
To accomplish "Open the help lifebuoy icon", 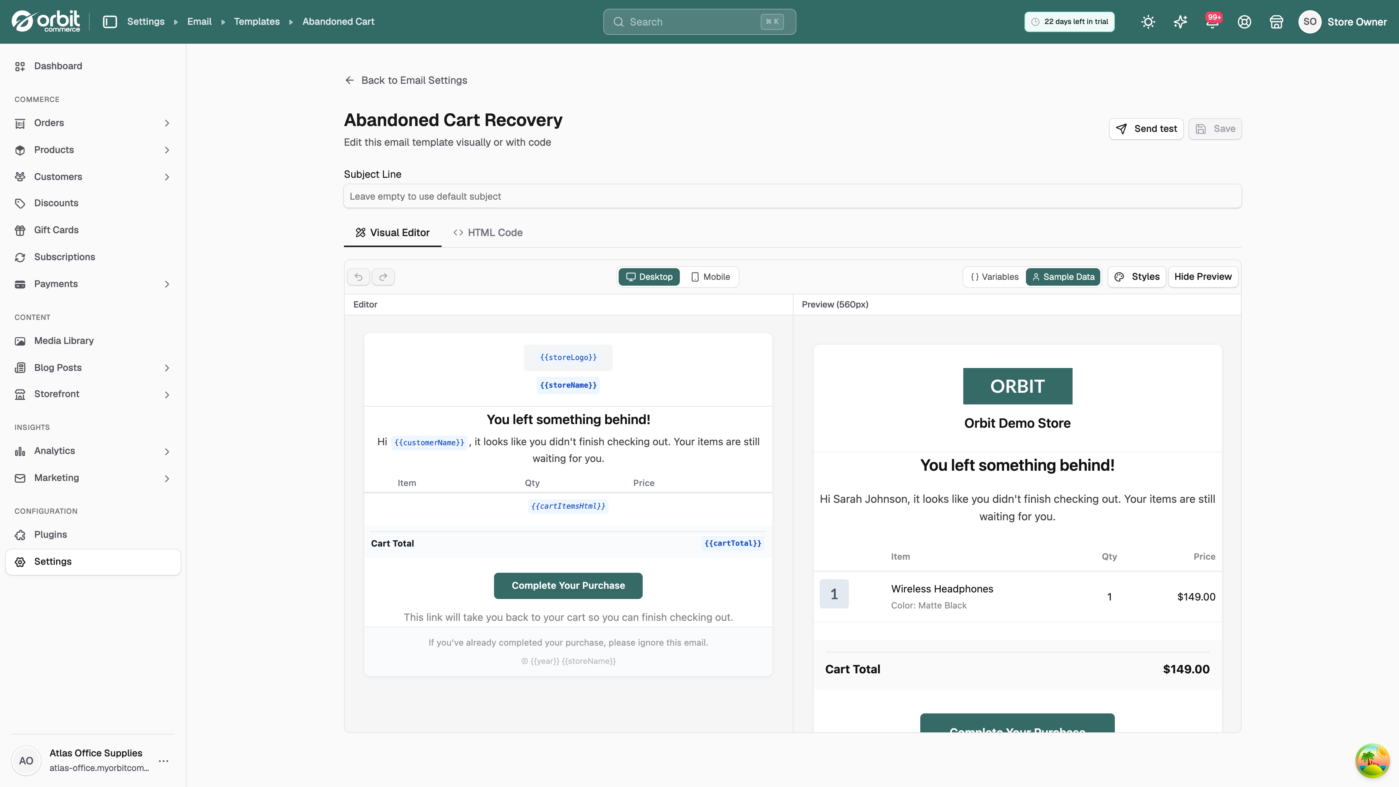I will click(1244, 22).
